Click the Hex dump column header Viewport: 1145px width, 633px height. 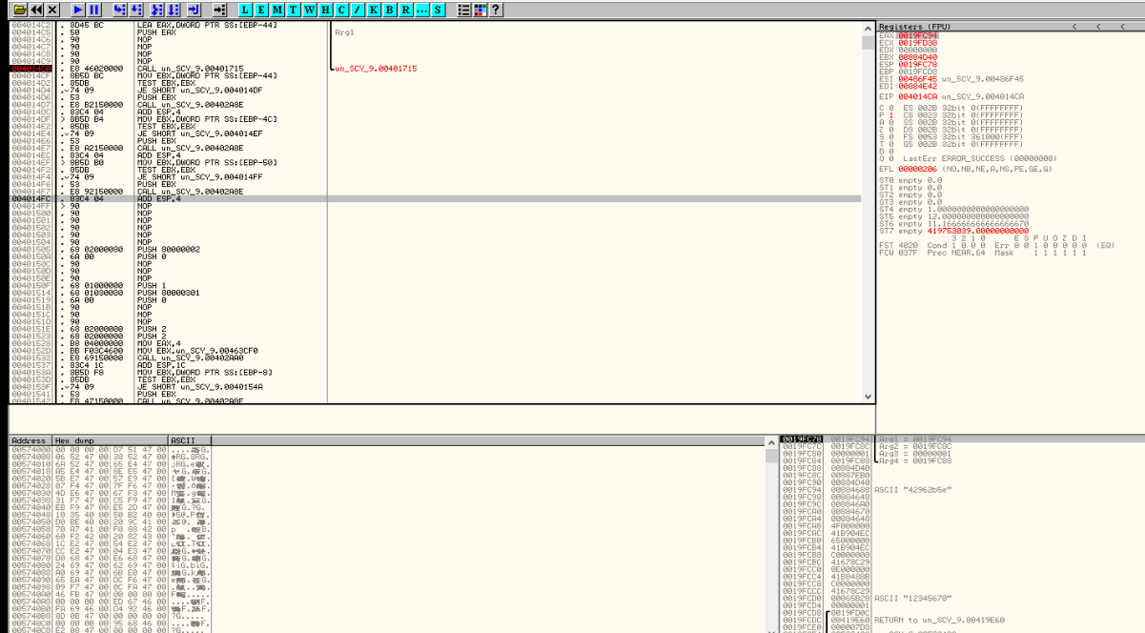tap(110, 440)
